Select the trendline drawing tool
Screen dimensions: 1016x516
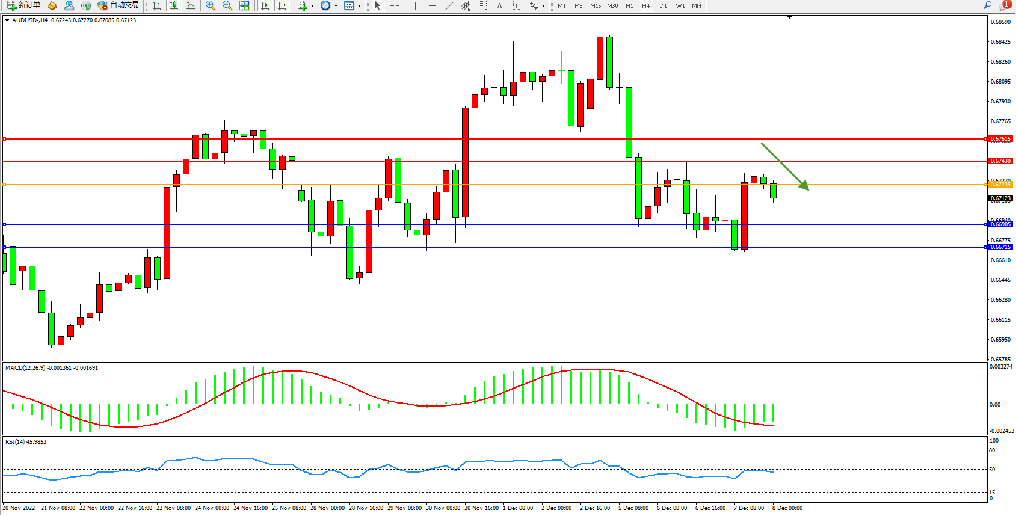click(449, 5)
